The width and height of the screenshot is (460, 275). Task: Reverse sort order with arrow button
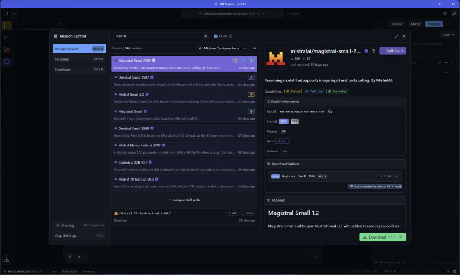(255, 48)
